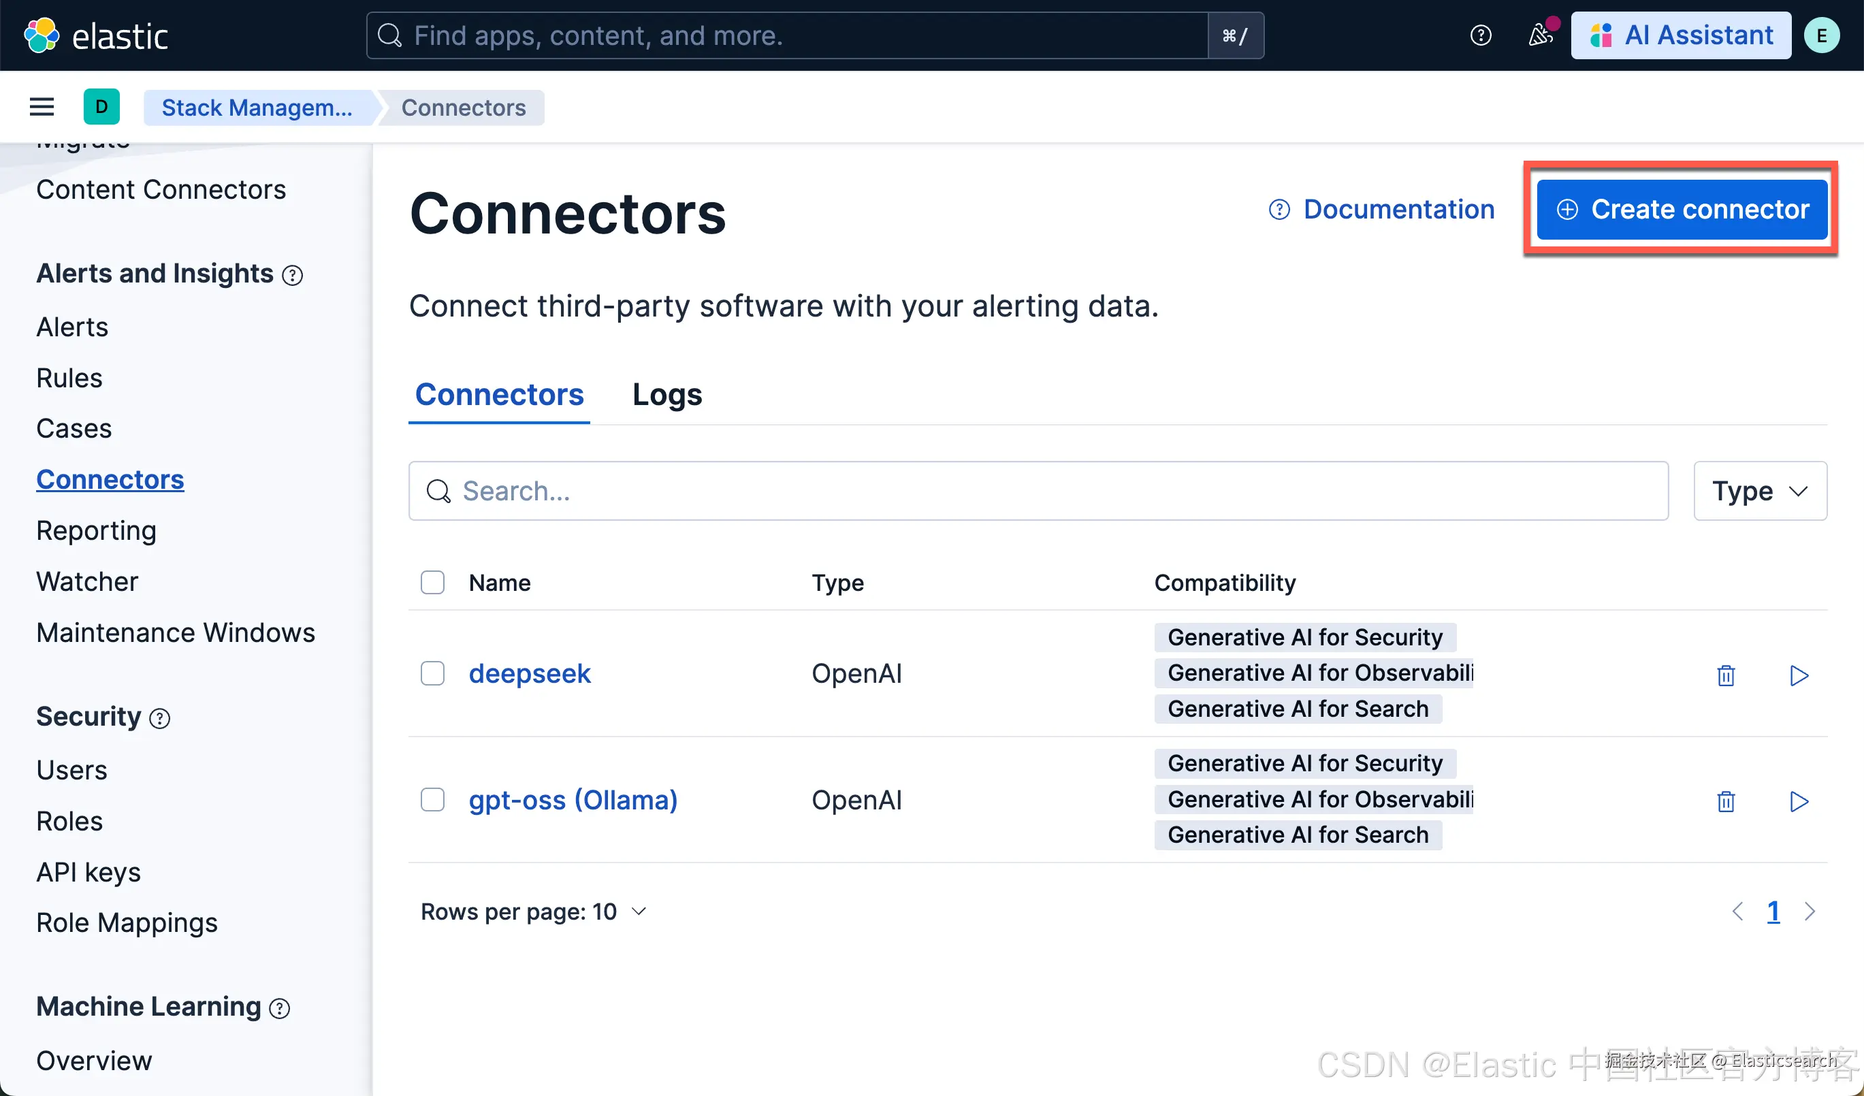Delete the deepseek connector with trash icon
Screen dimensions: 1864x1096
tap(1726, 675)
